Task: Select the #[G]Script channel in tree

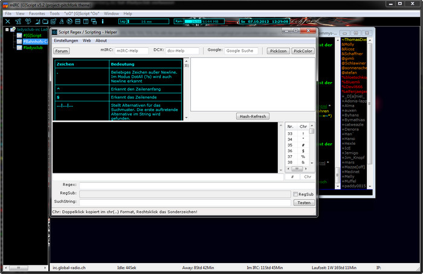Action: click(32, 35)
